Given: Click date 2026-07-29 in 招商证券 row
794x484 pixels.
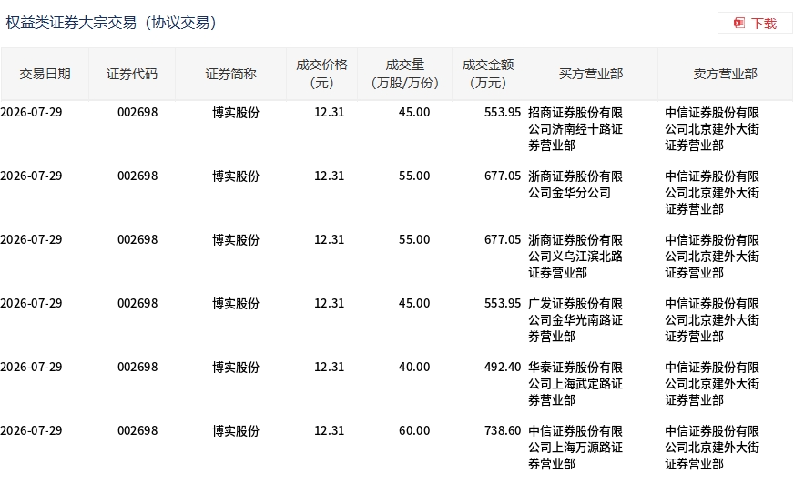Looking at the screenshot, I should coord(31,112).
